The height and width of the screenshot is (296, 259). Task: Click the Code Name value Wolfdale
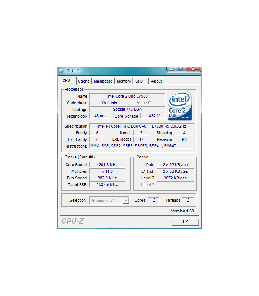tap(109, 103)
